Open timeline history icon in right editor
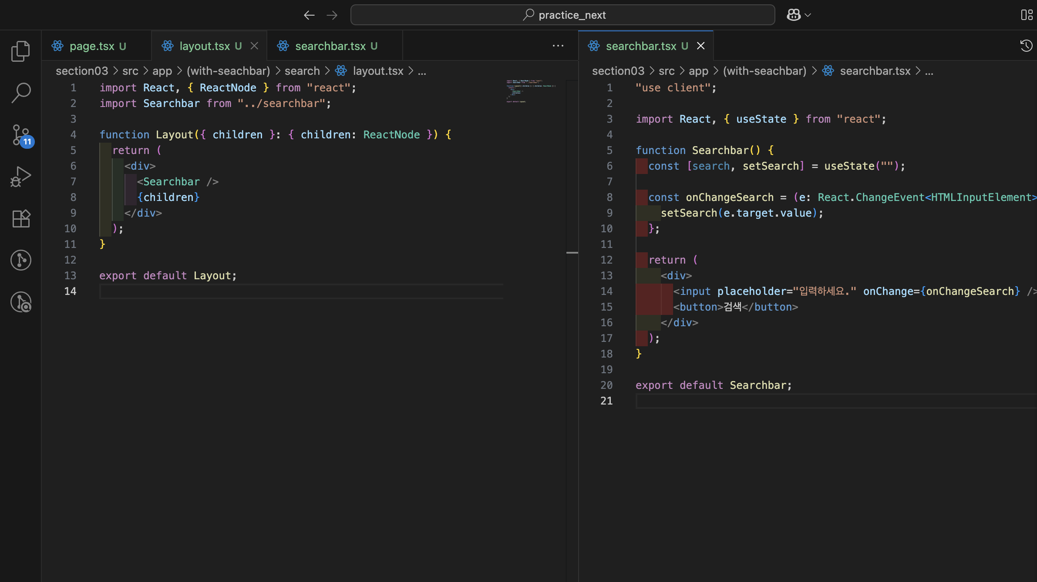Viewport: 1037px width, 582px height. pyautogui.click(x=1026, y=46)
